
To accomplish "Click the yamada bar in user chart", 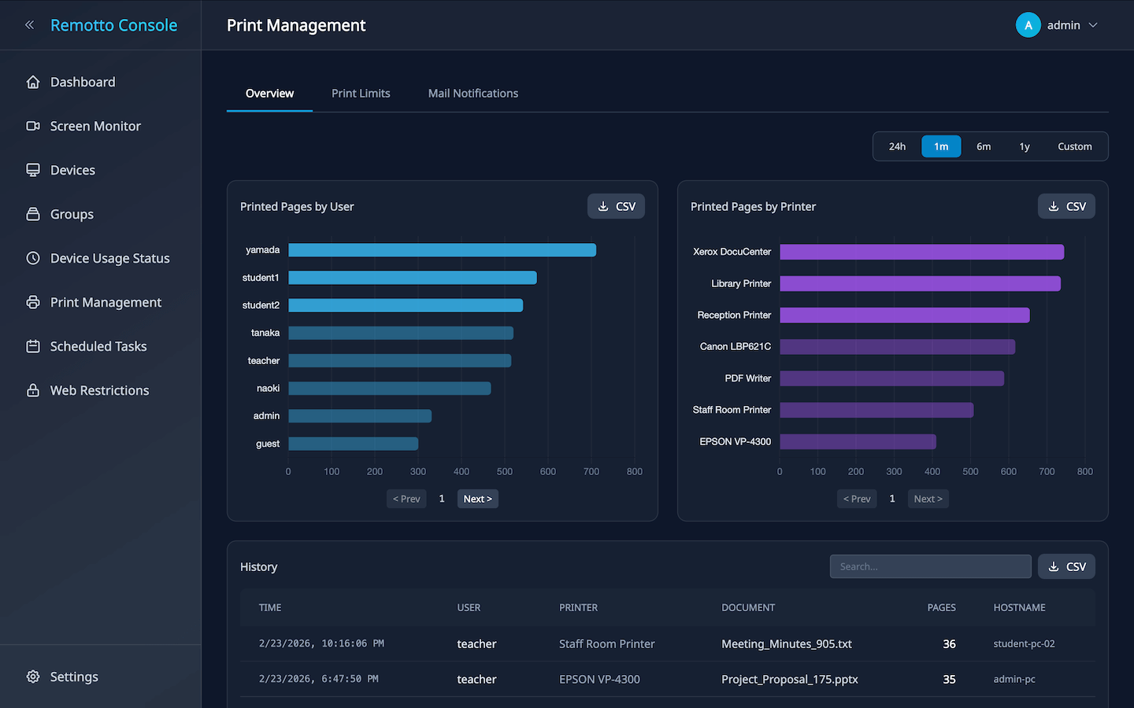I will tap(443, 250).
